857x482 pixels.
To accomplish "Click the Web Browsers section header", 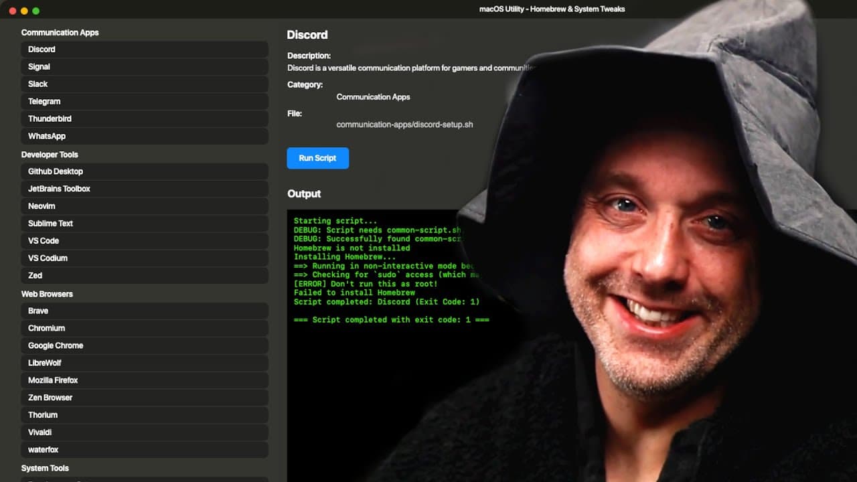I will [47, 294].
